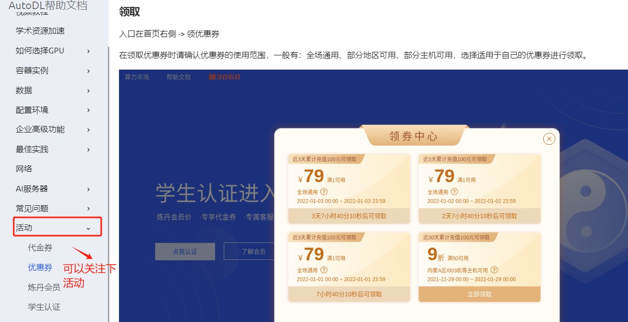Click help icon beside 2022-01-01 coupon's 全场通用
Viewport: 628px width, 322px height.
click(x=324, y=270)
